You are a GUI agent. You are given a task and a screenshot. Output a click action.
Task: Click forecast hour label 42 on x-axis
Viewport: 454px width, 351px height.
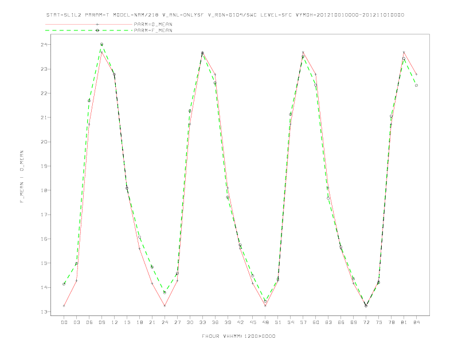[240, 322]
